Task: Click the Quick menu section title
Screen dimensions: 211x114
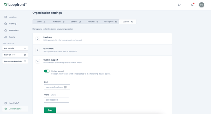Action: click(49, 49)
